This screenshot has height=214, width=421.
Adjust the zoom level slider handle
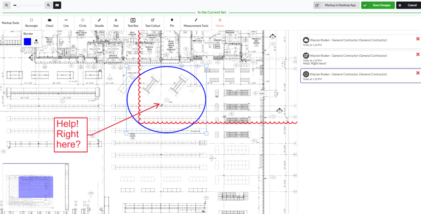pos(19,5)
